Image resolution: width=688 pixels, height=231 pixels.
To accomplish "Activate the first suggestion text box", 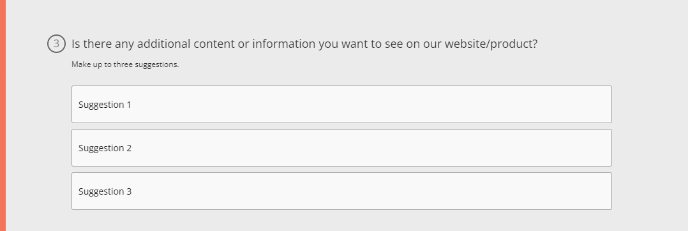I will coord(341,104).
